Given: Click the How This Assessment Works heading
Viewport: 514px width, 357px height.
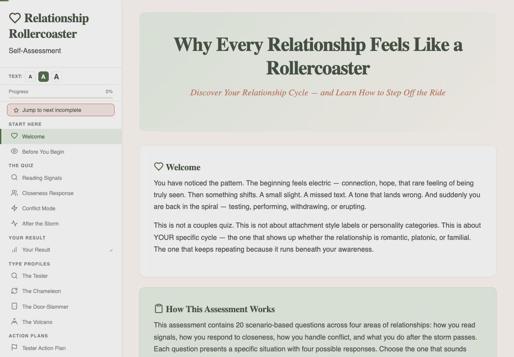Looking at the screenshot, I should pos(220,309).
